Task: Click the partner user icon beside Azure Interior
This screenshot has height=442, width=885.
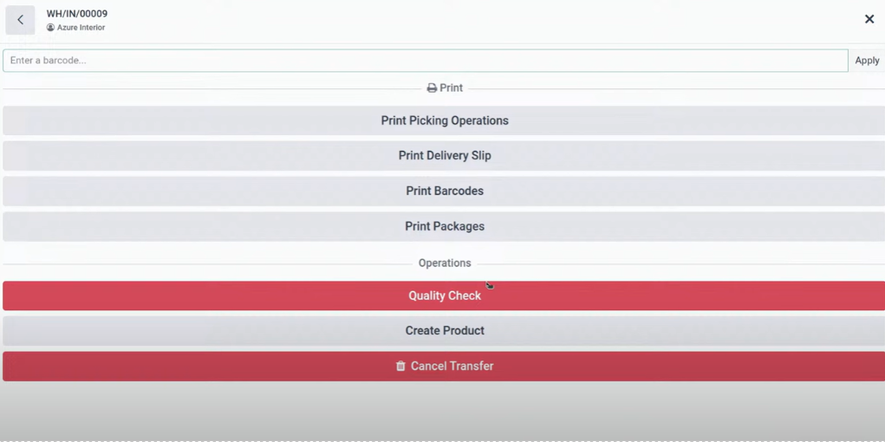Action: [x=51, y=28]
